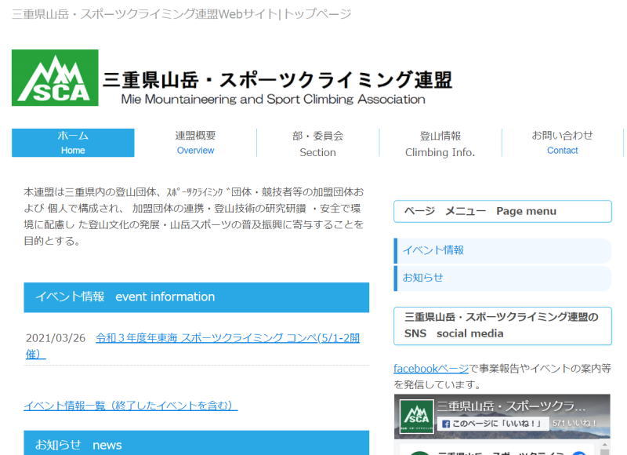Click the イベント情報 event information heading
The height and width of the screenshot is (455, 627).
(x=196, y=297)
